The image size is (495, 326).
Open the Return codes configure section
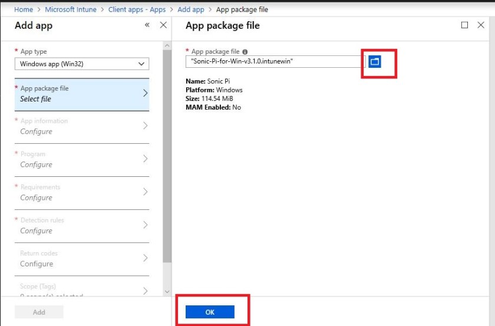pyautogui.click(x=82, y=258)
